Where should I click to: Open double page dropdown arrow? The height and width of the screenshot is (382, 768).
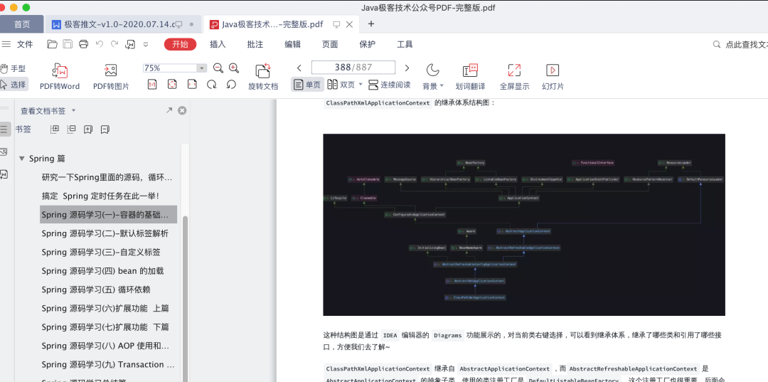click(x=361, y=84)
